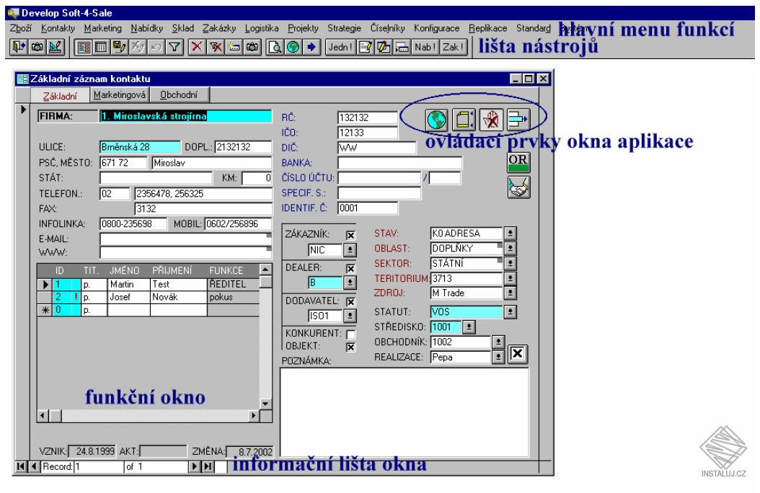Screen dimensions: 760x493
Task: Open the ZÁKAZNÍK NIC dropdown
Action: [350, 250]
